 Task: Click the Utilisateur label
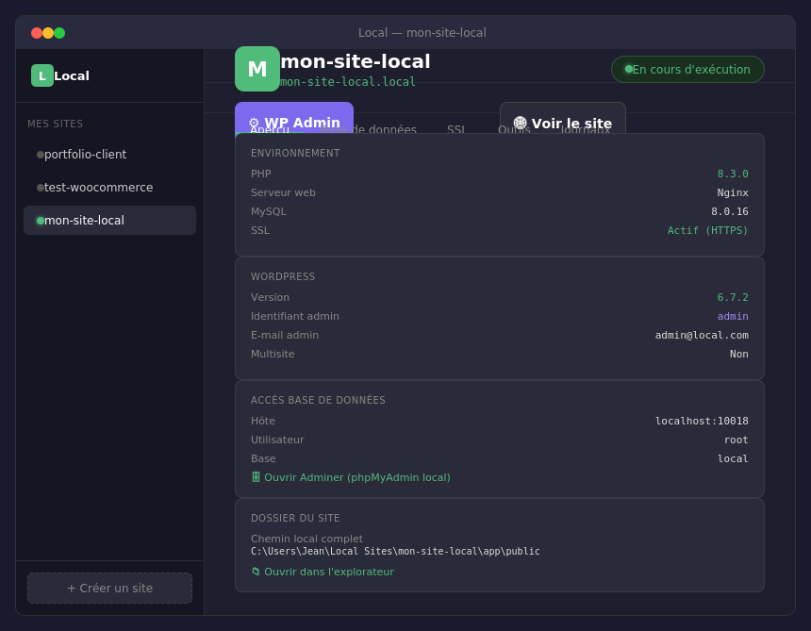[277, 440]
